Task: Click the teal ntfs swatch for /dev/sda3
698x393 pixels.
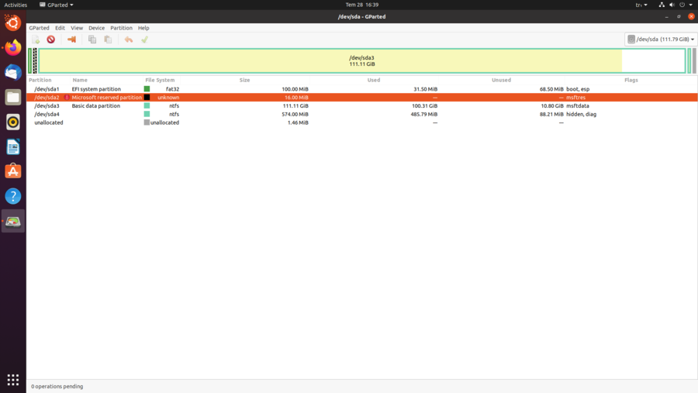Action: coord(147,106)
